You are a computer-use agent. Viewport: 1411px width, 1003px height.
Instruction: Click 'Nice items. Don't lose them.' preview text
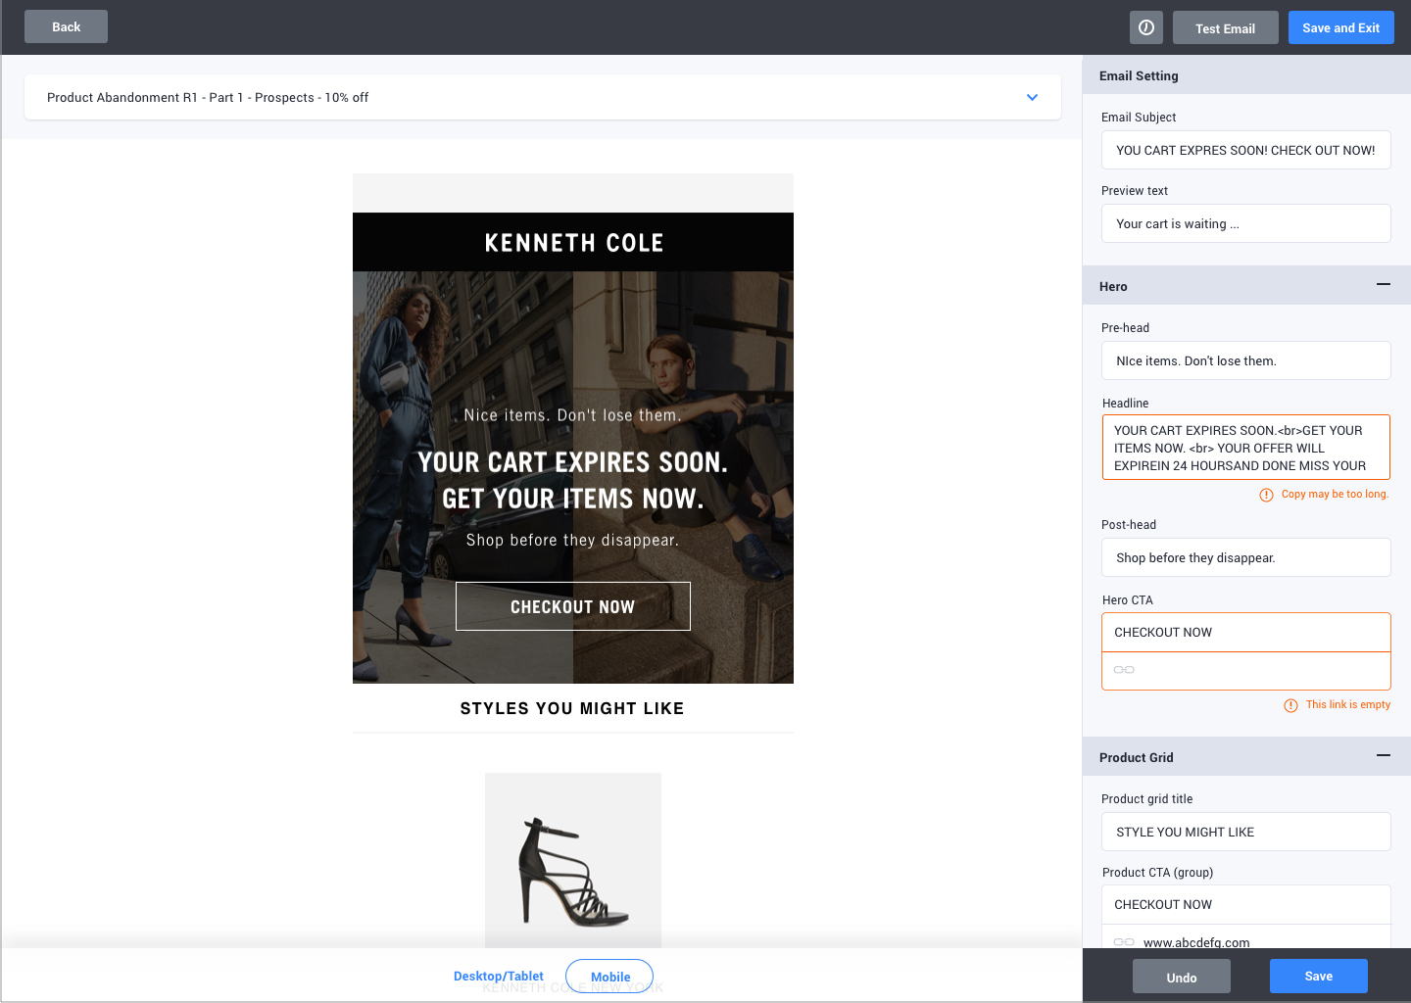tap(573, 415)
